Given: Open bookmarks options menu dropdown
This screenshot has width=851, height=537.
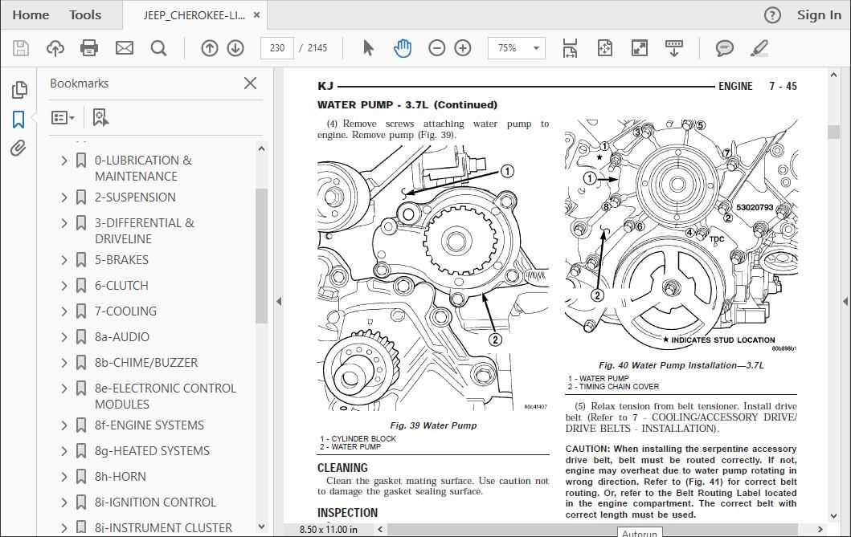Looking at the screenshot, I should [x=63, y=117].
